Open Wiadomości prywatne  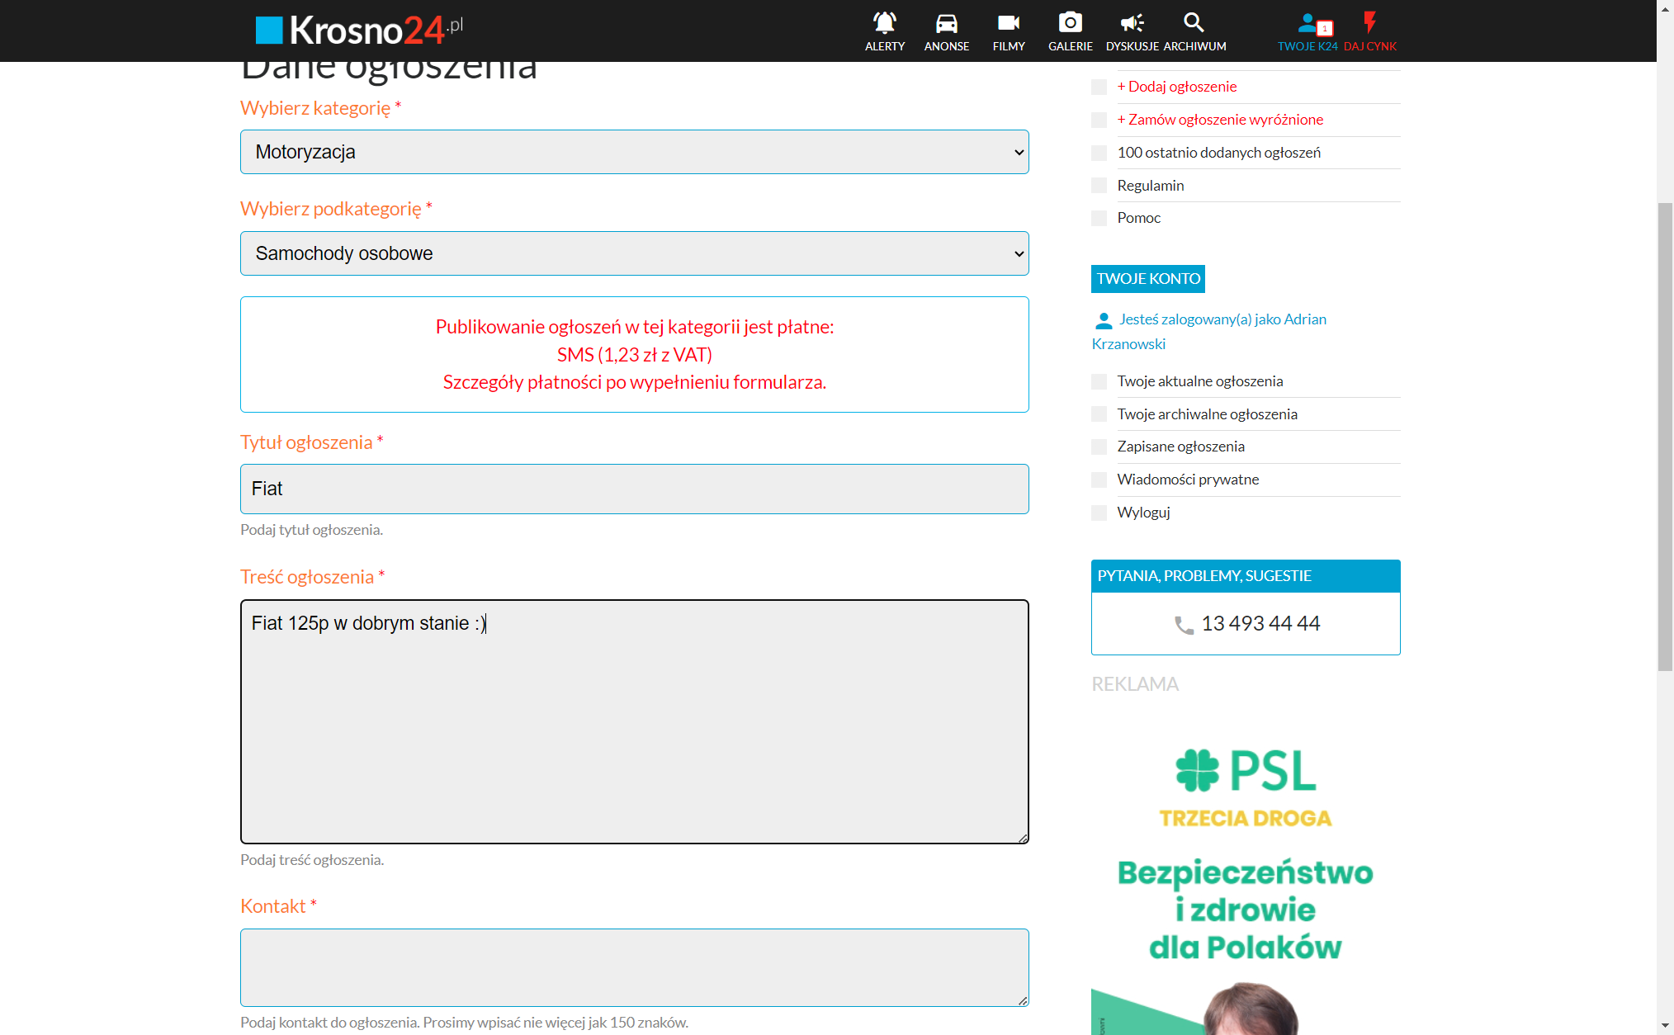pos(1188,480)
